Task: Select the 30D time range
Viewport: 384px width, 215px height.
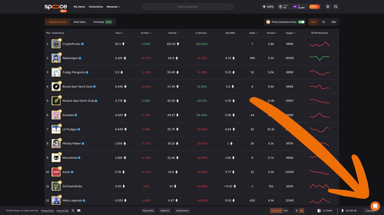Action: 333,22
